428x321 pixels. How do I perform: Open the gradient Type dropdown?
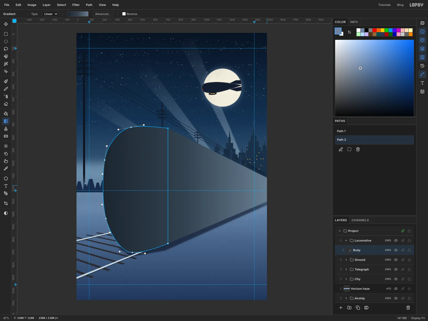click(x=50, y=14)
